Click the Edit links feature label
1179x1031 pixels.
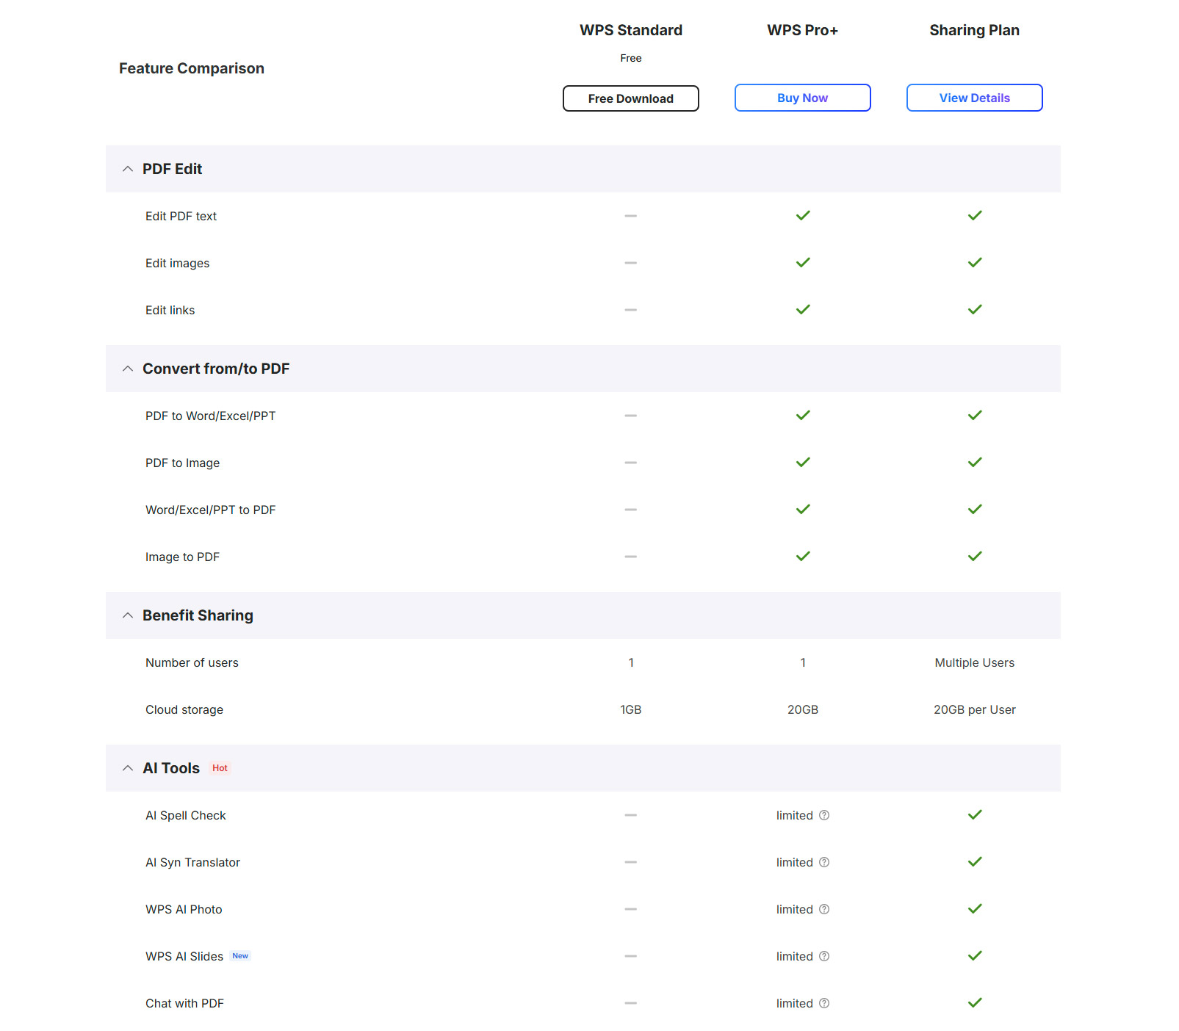170,310
